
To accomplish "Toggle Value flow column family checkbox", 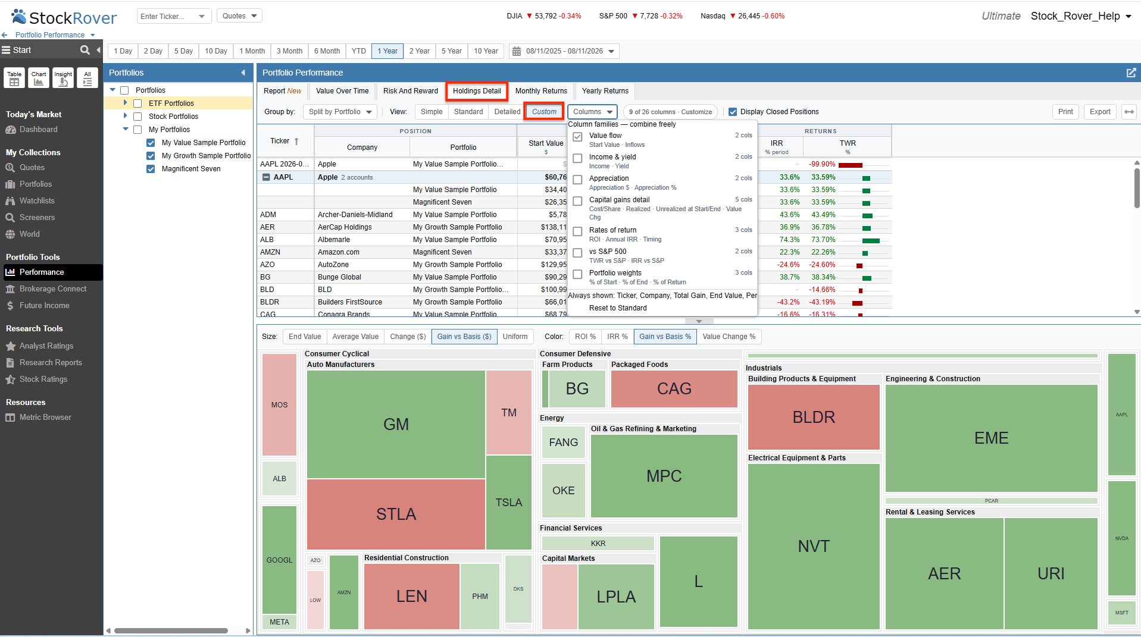I will 577,137.
